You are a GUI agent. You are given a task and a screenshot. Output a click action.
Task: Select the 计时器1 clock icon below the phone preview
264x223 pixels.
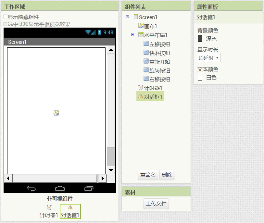49,208
